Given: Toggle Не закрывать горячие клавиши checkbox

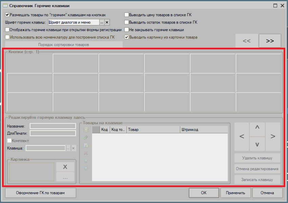Looking at the screenshot, I should coord(126,30).
